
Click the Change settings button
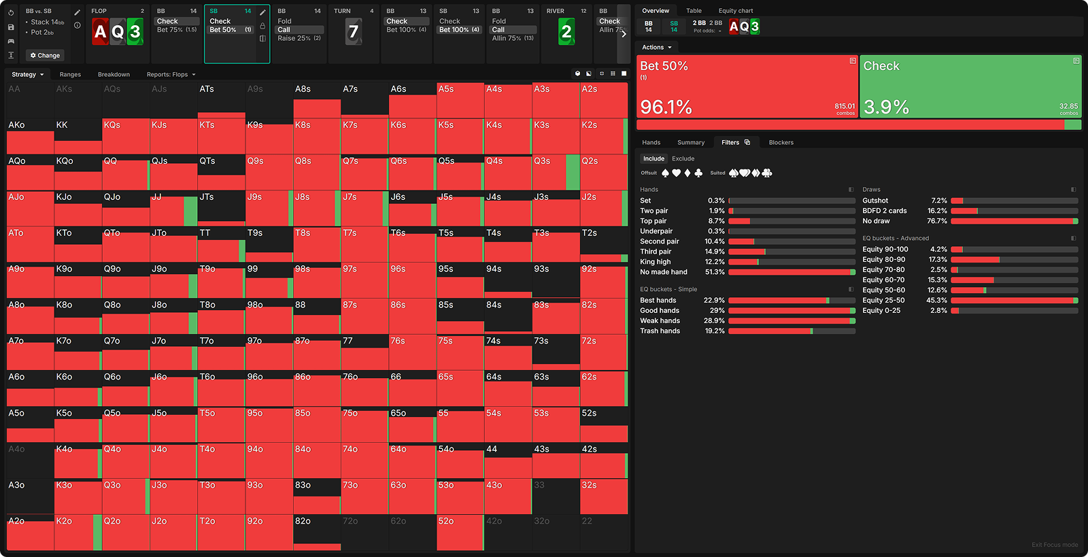[45, 55]
